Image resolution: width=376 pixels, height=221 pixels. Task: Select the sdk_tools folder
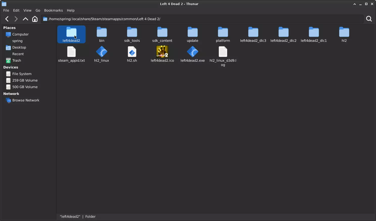click(x=132, y=34)
